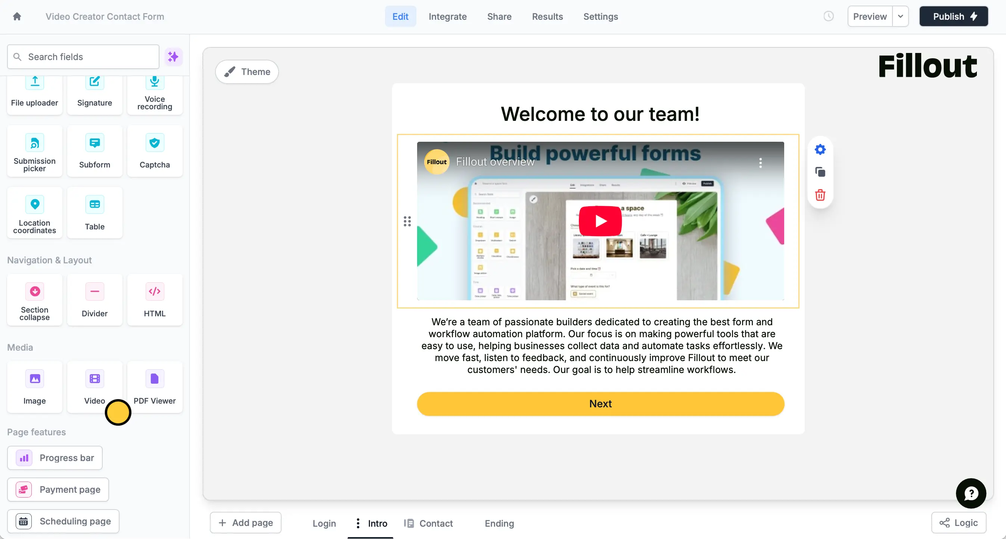This screenshot has height=539, width=1006.
Task: Add a Video media element
Action: (x=94, y=387)
